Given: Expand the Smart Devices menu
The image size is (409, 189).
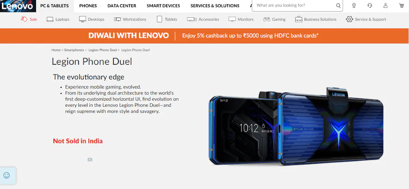Looking at the screenshot, I should pyautogui.click(x=163, y=6).
